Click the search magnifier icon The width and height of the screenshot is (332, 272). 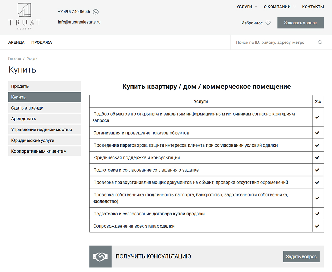point(320,42)
